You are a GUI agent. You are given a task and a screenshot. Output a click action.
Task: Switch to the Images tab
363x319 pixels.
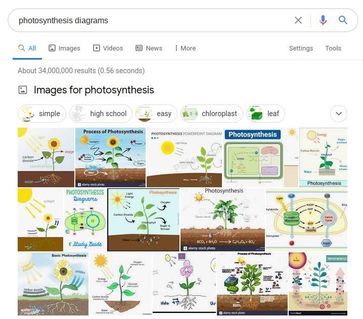pyautogui.click(x=64, y=48)
